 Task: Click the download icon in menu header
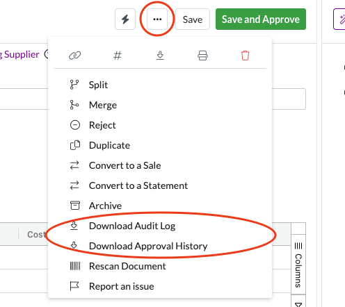(160, 56)
